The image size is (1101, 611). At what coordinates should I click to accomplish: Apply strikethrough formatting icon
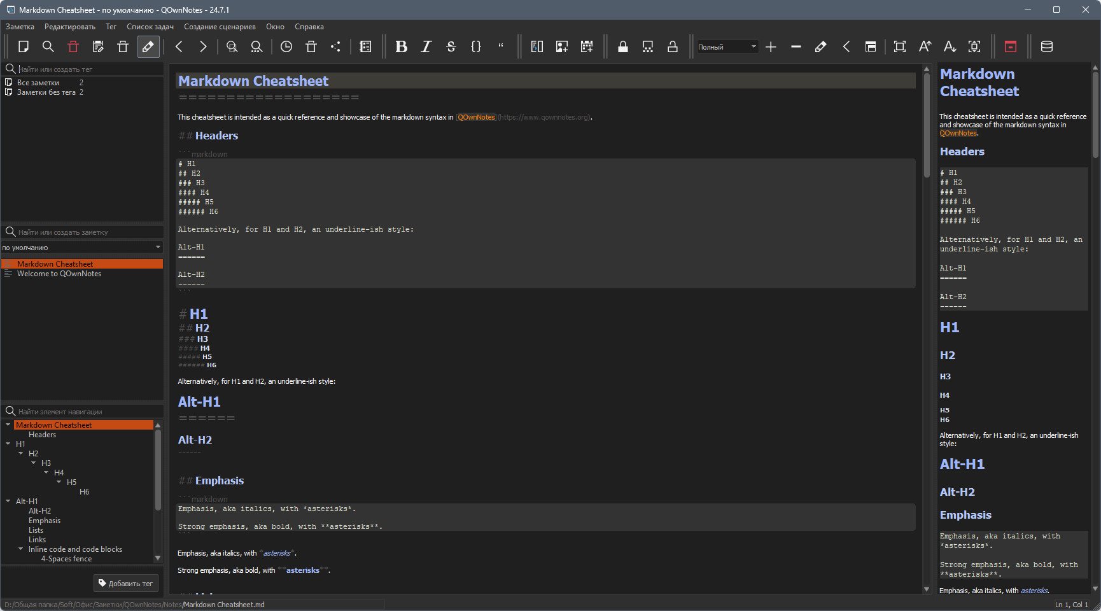[451, 46]
